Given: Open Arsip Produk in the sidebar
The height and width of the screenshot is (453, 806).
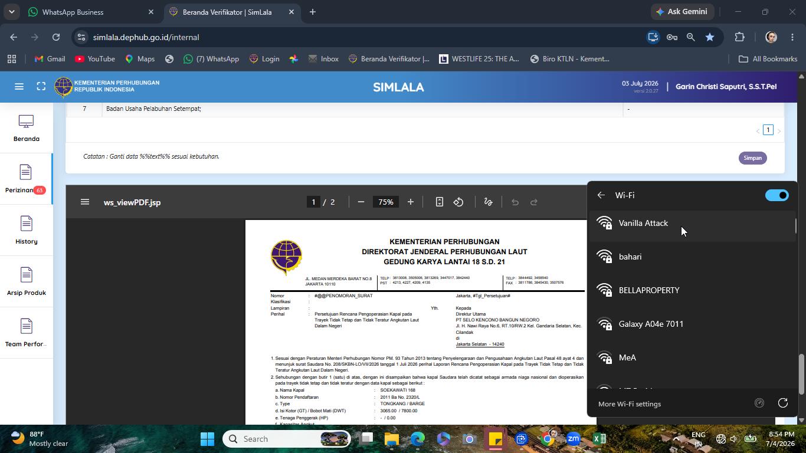Looking at the screenshot, I should pyautogui.click(x=26, y=282).
